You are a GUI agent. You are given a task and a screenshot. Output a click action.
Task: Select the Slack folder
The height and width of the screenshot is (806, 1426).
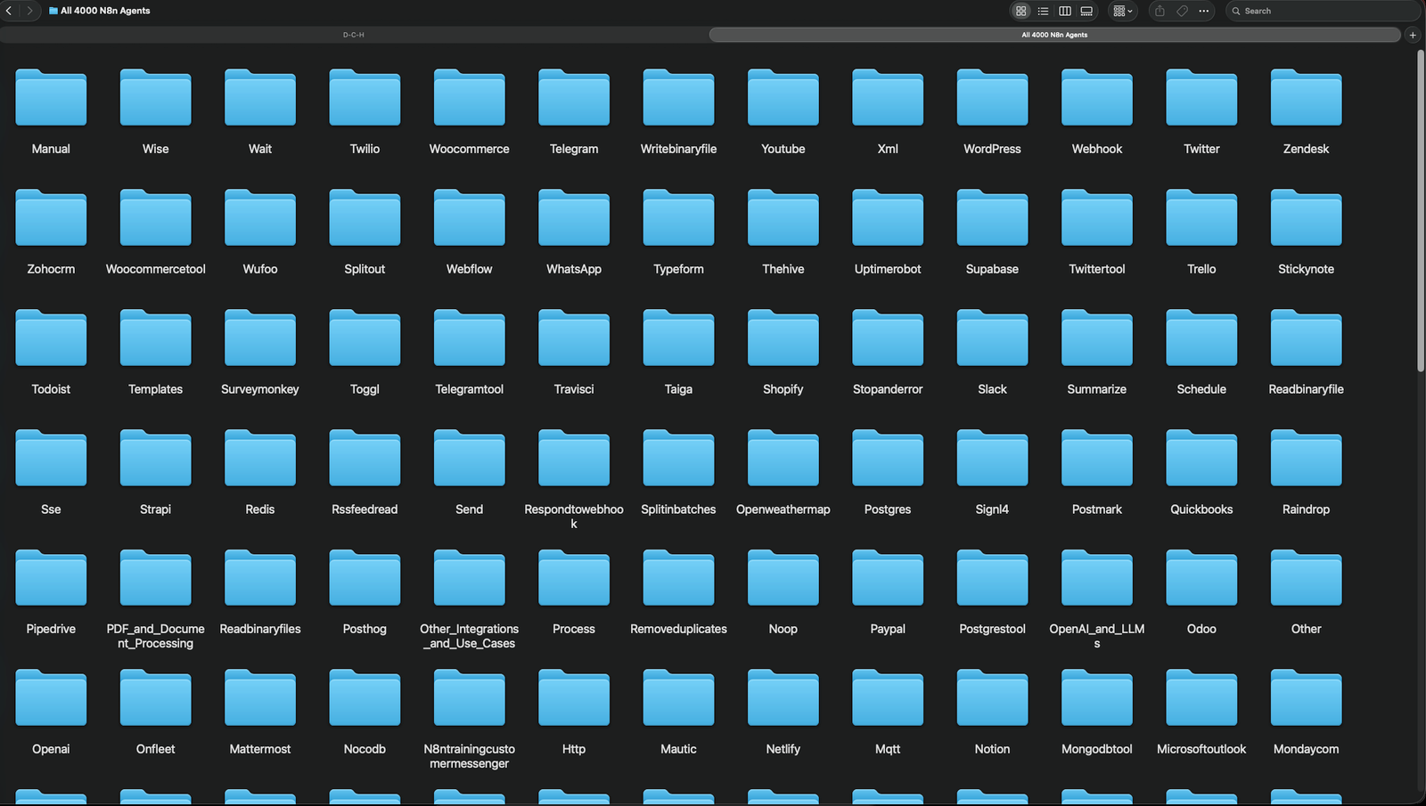click(x=992, y=338)
